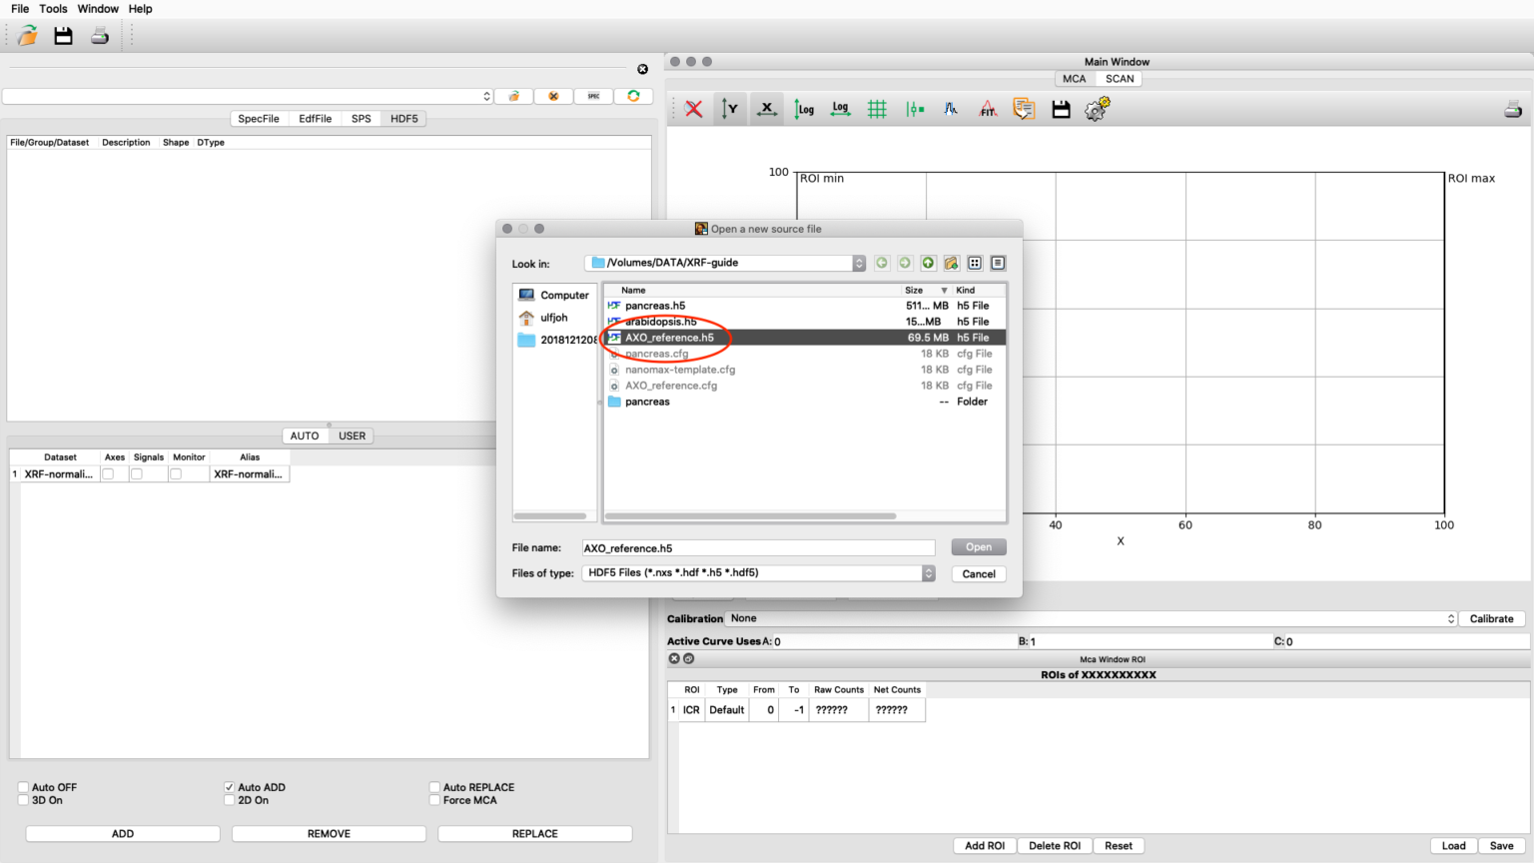Uncheck the Auto ADD checkbox
This screenshot has width=1534, height=863.
(x=230, y=787)
